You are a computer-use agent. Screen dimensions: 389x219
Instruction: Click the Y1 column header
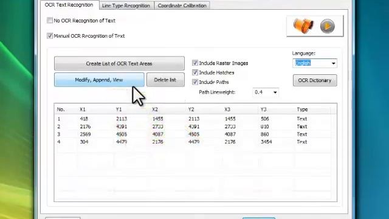pyautogui.click(x=119, y=109)
